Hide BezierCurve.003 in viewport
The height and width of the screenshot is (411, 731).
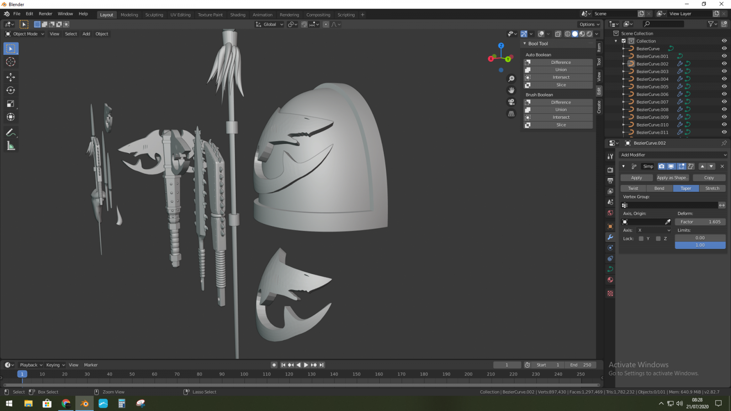pos(724,71)
